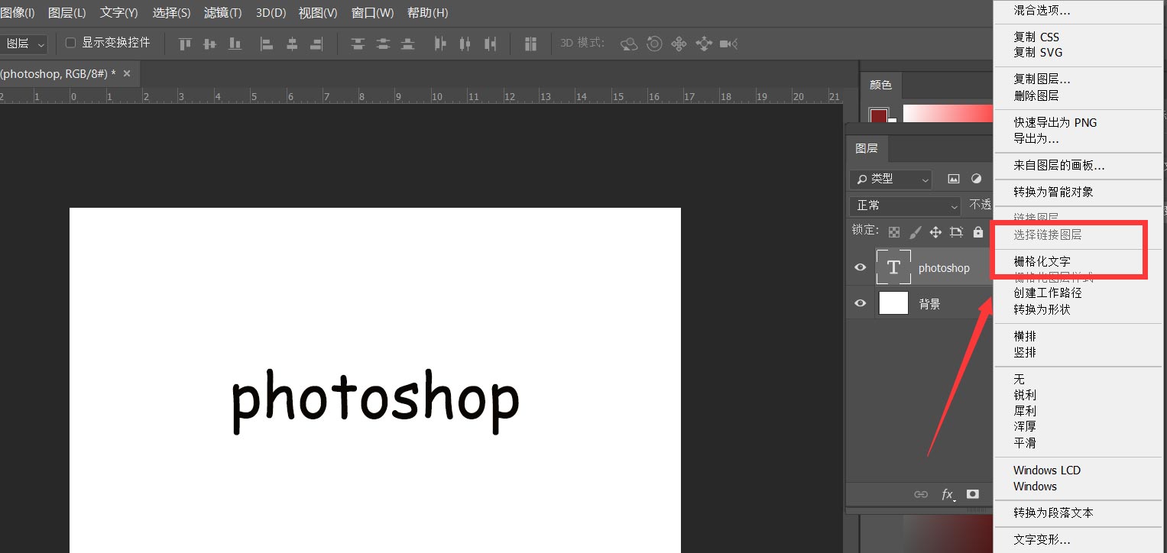The height and width of the screenshot is (553, 1167).
Task: Open the 3D(D) menu
Action: 271,13
